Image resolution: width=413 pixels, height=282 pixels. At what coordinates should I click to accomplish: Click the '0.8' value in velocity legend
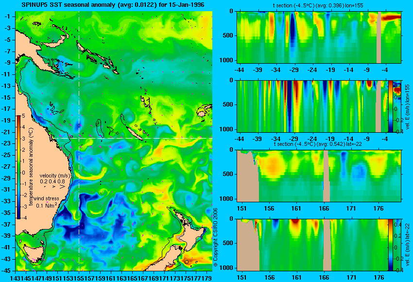(x=61, y=181)
